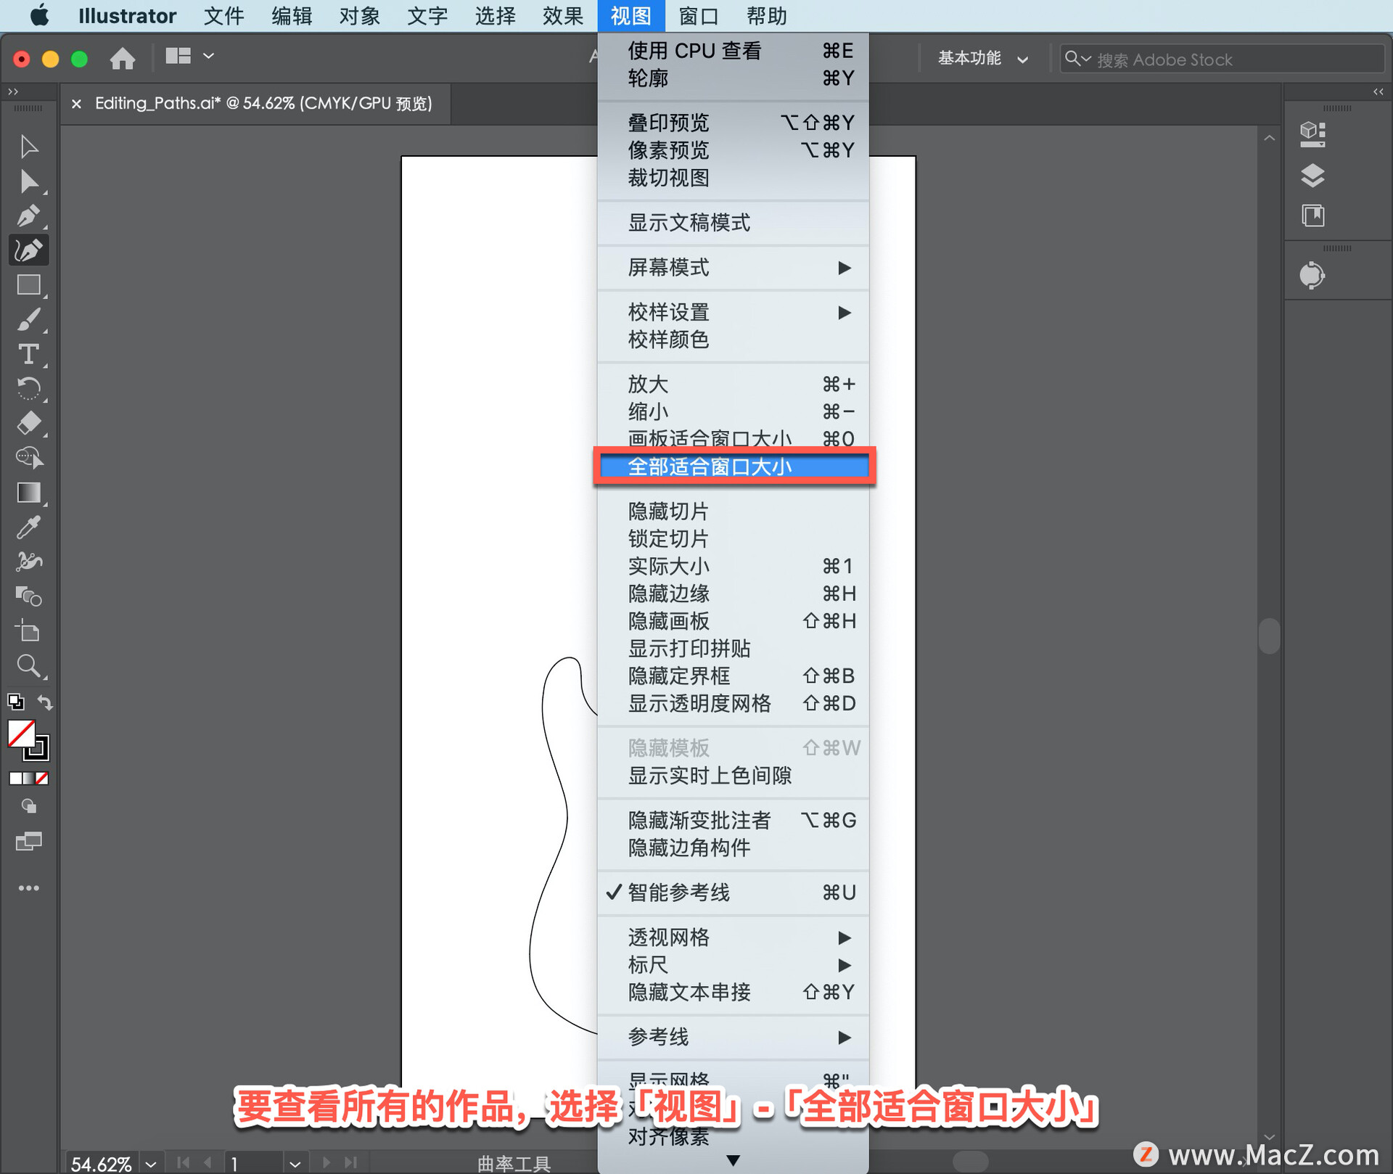Toggle 隐藏画板 artboard visibility
Image resolution: width=1393 pixels, height=1174 pixels.
click(733, 621)
